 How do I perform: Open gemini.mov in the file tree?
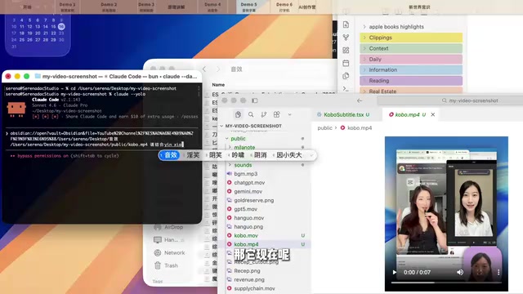(248, 191)
